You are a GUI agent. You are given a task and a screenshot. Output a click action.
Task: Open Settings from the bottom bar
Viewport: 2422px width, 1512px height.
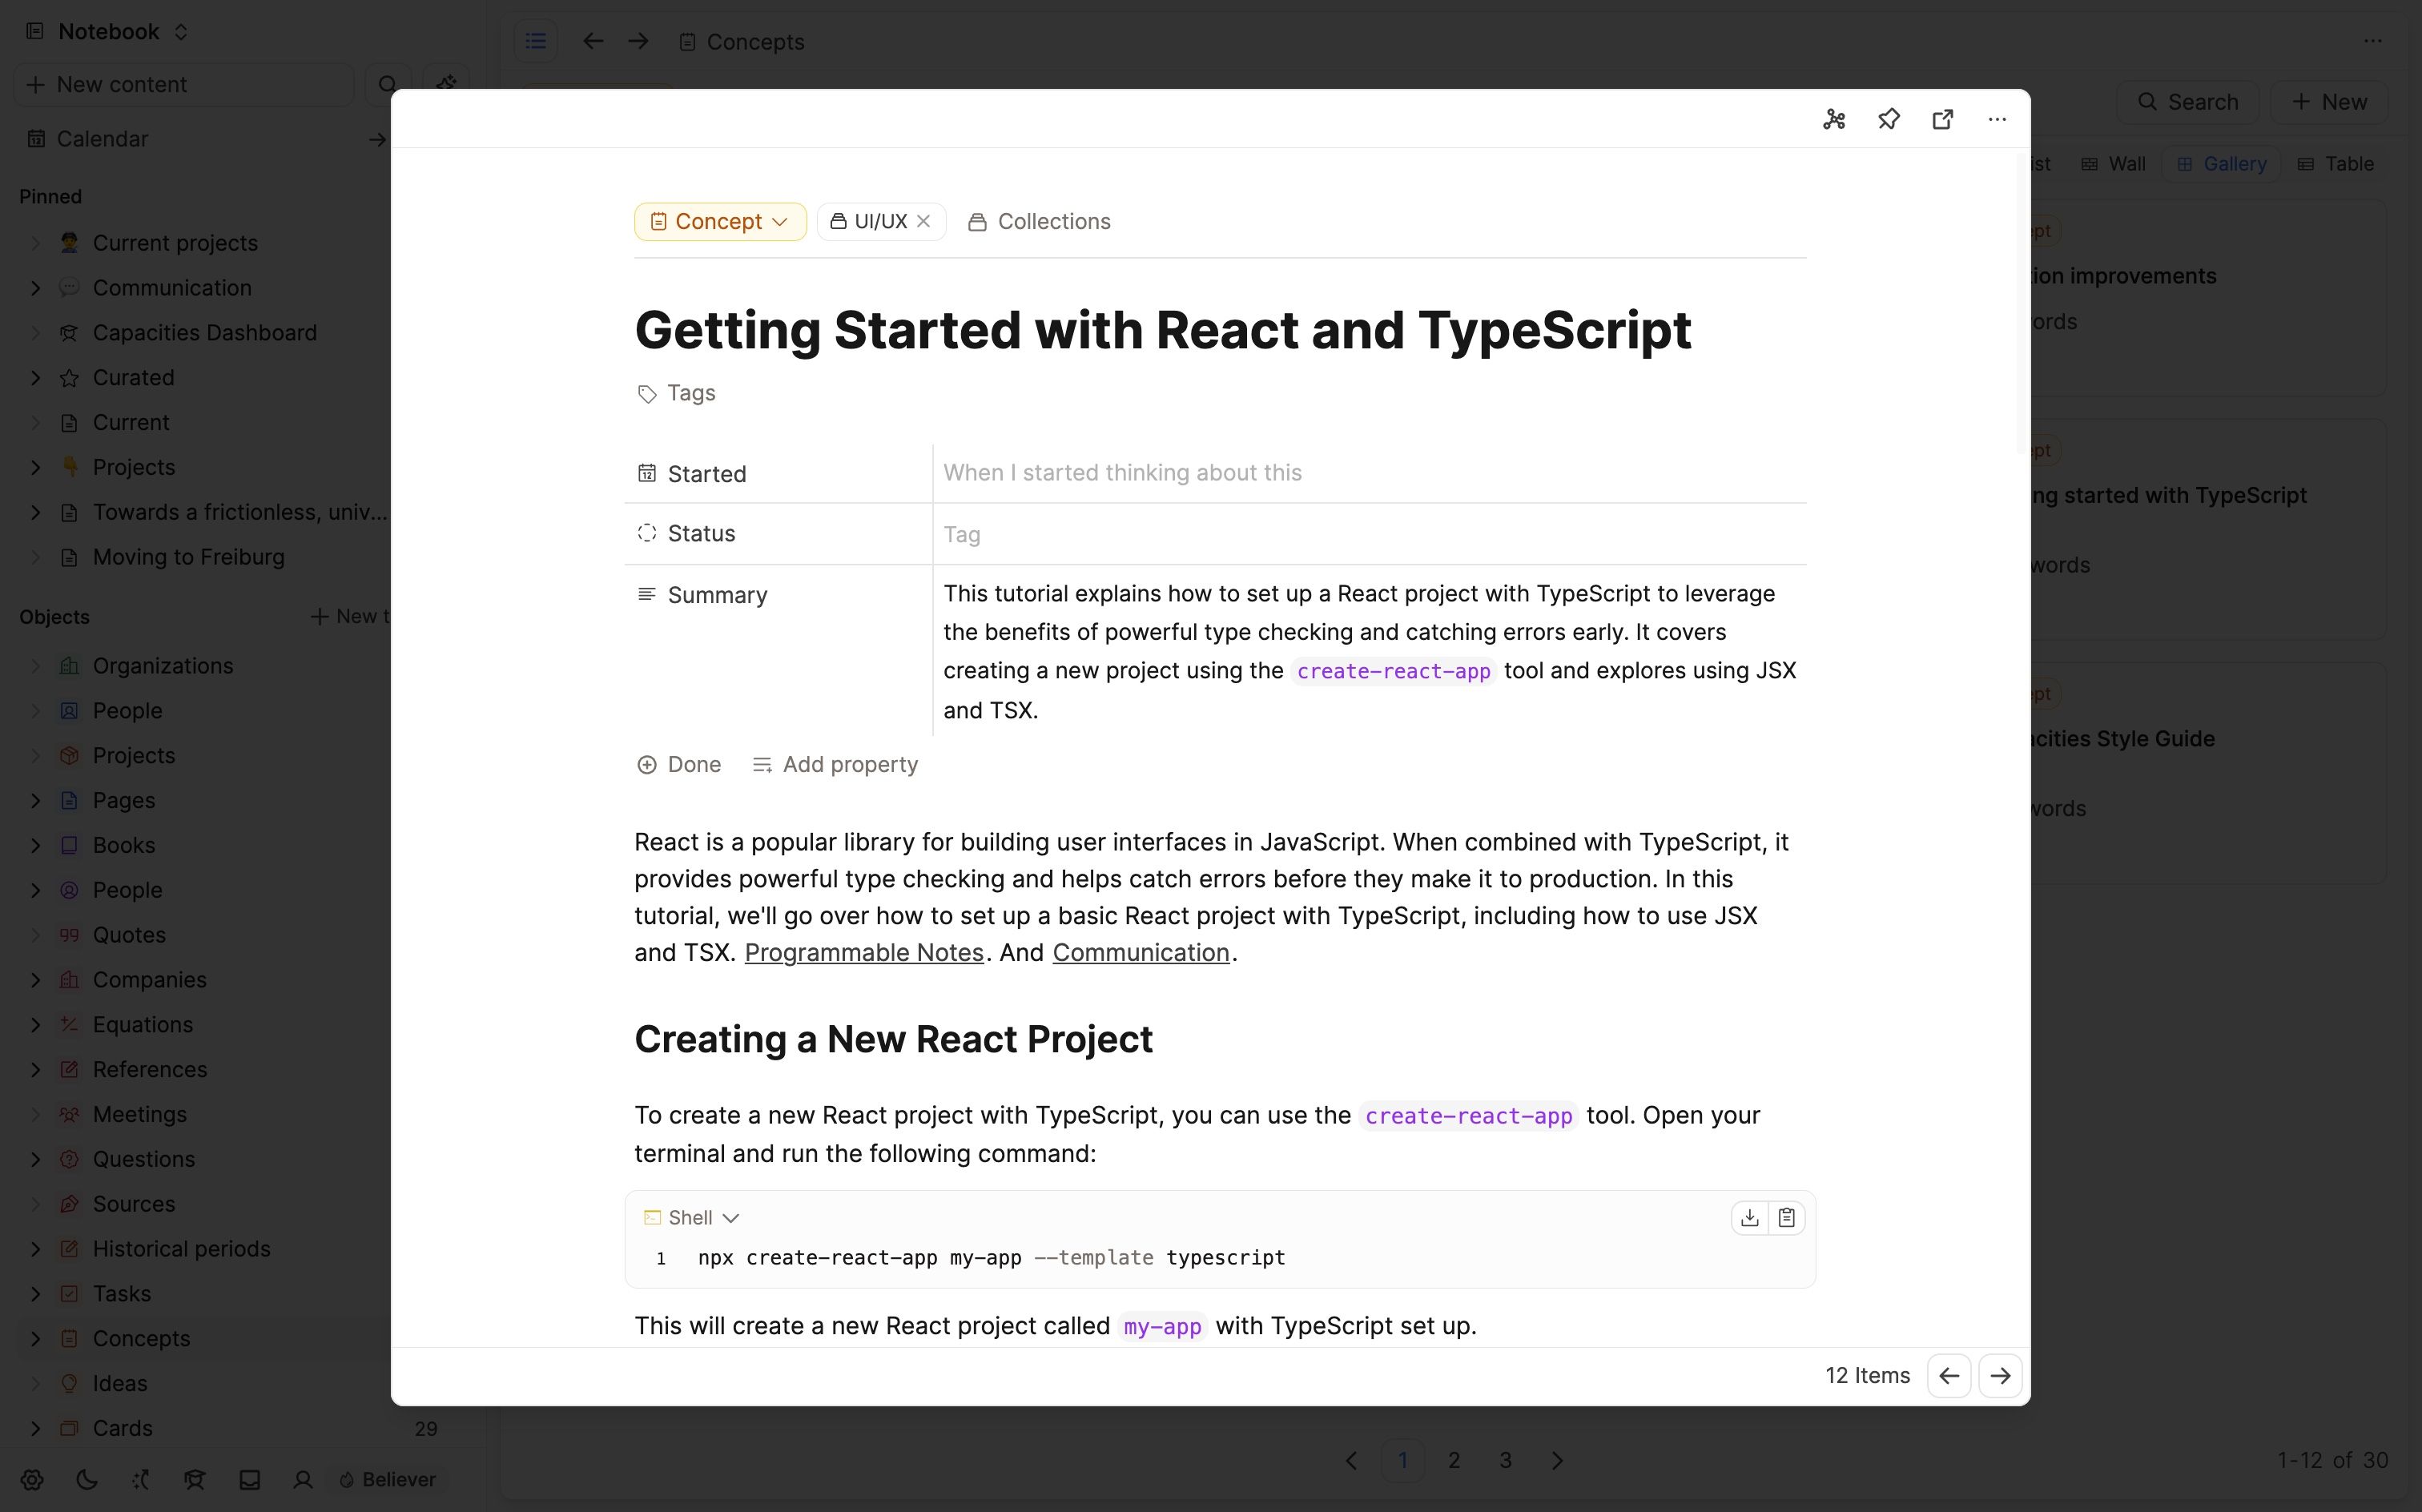tap(33, 1480)
